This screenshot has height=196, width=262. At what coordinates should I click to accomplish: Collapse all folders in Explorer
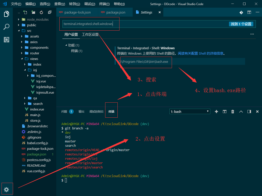pyautogui.click(x=50, y=12)
